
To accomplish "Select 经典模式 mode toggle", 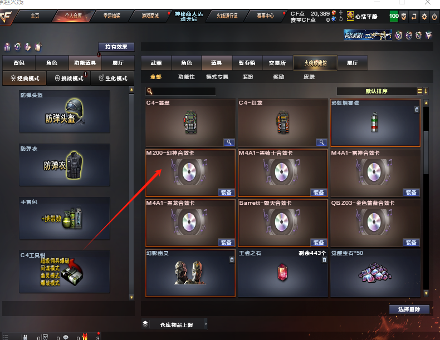I will 25,78.
